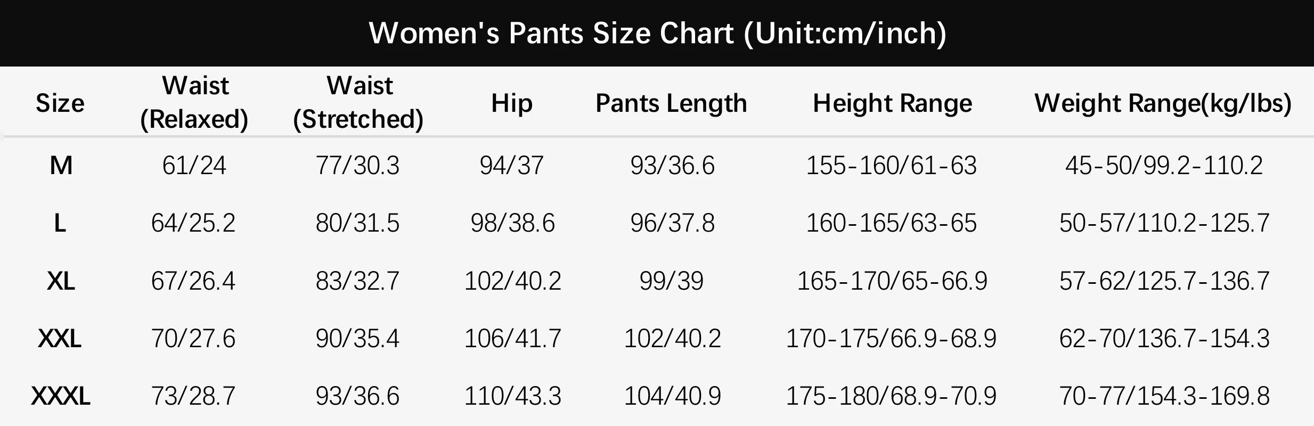
Task: Click the XL size row label
Action: (61, 281)
